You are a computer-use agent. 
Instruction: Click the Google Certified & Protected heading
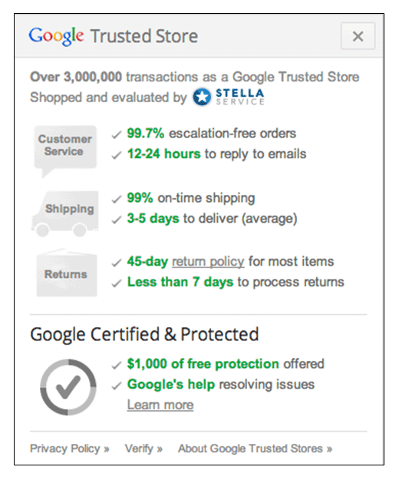pyautogui.click(x=144, y=335)
